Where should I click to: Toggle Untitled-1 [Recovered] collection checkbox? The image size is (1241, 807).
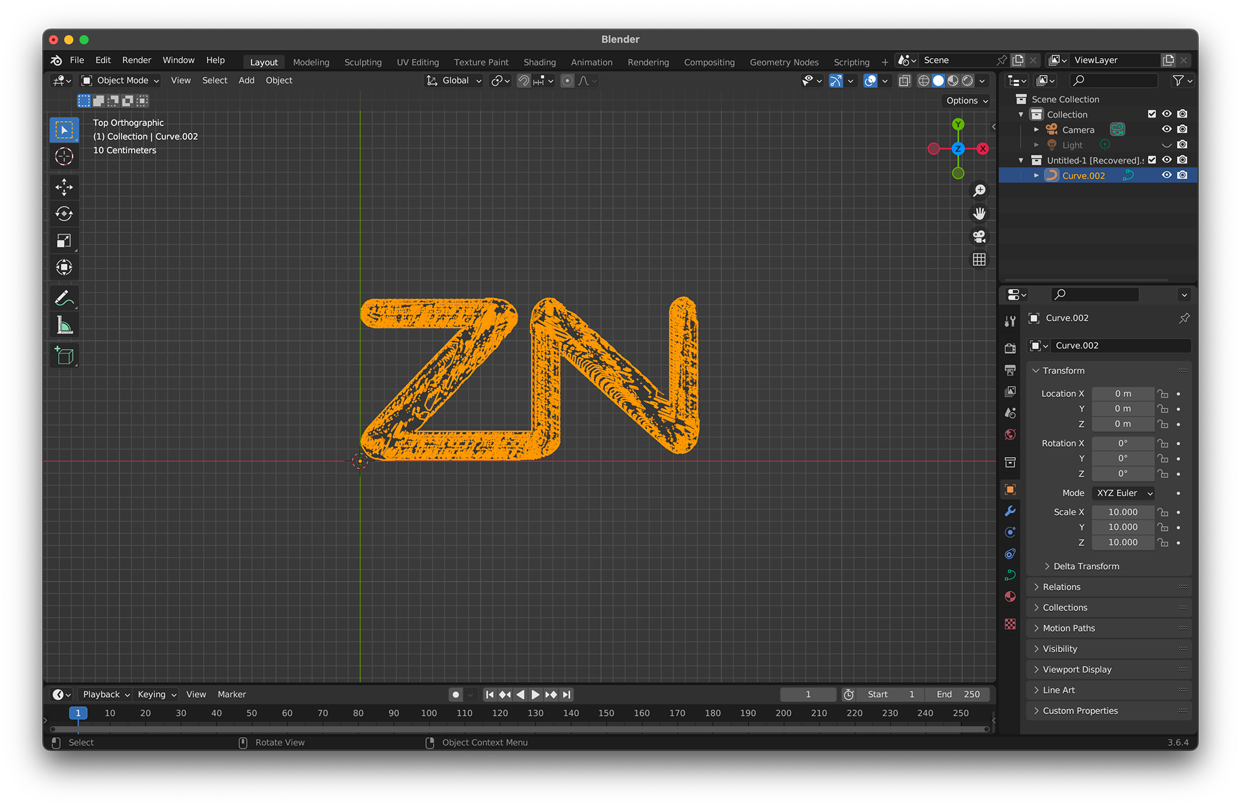[x=1152, y=160]
